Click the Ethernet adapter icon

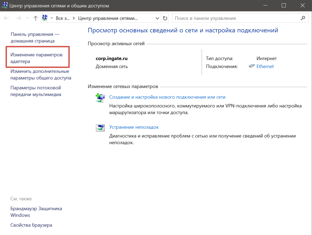coord(252,66)
